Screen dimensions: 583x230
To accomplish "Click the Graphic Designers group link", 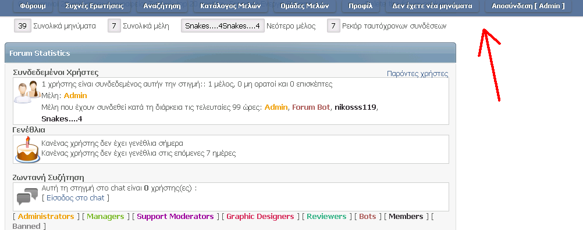I will [x=260, y=216].
